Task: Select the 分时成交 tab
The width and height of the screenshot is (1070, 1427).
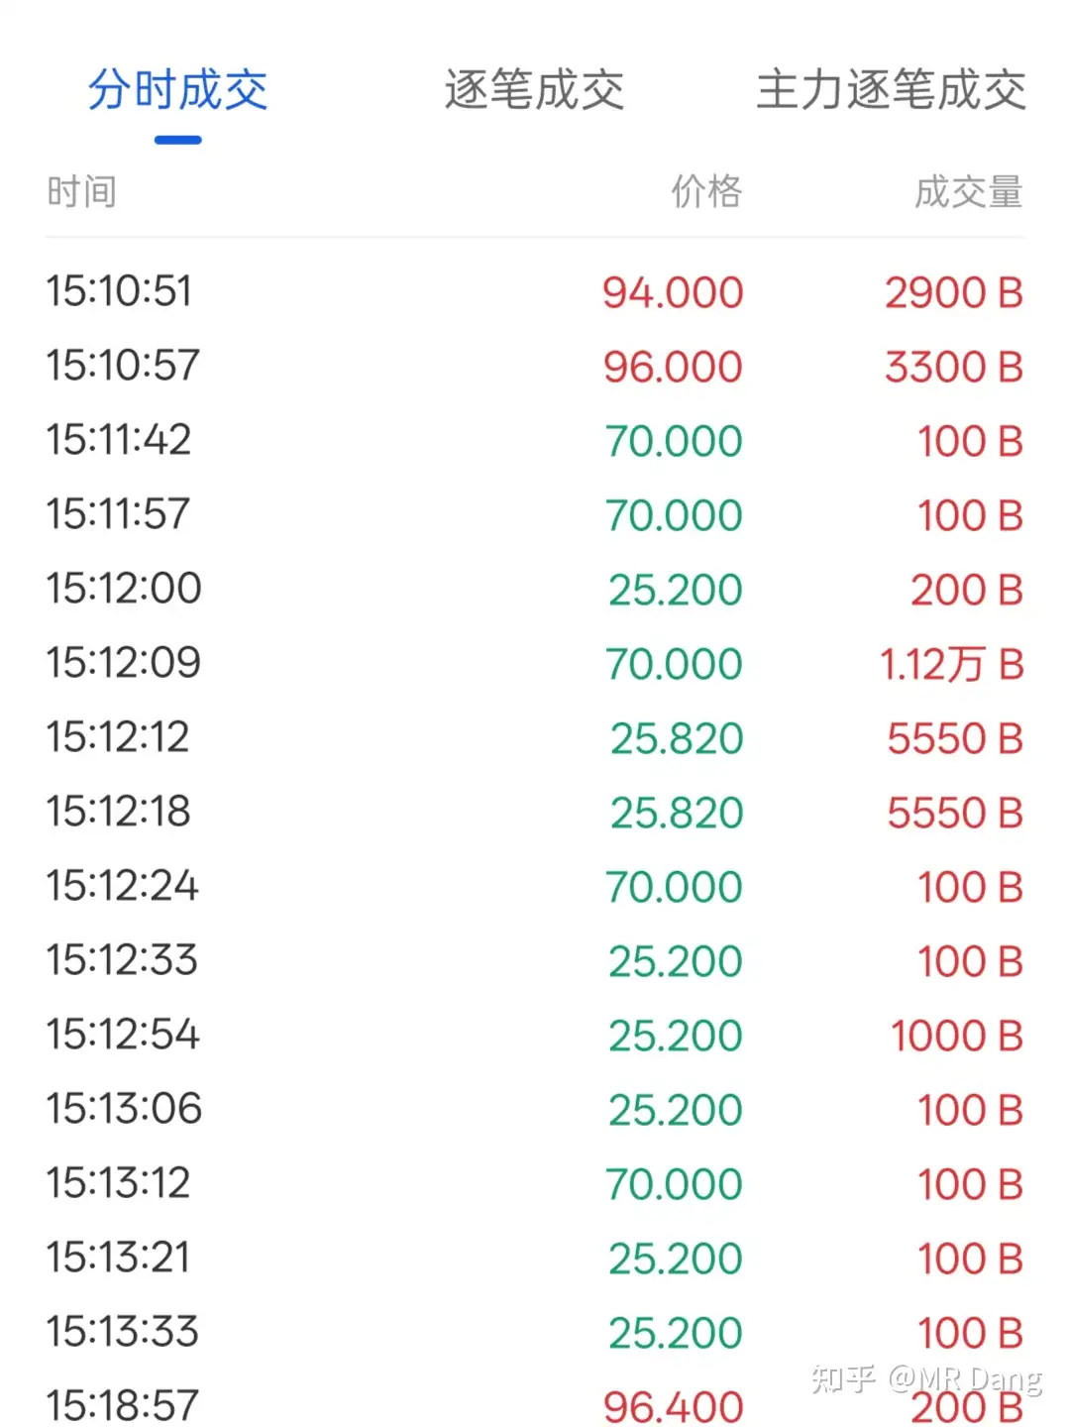Action: click(x=178, y=90)
